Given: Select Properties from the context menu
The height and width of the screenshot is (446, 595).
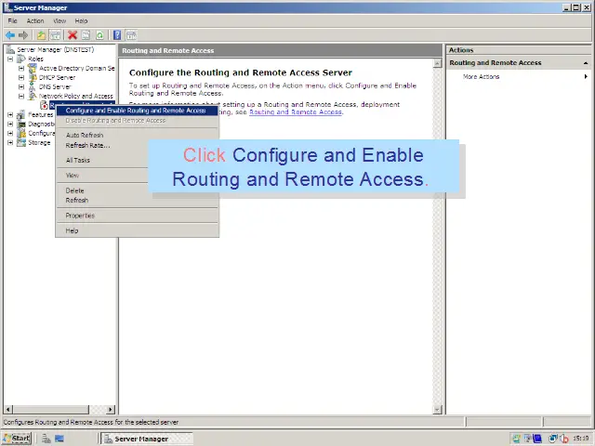Looking at the screenshot, I should 80,216.
